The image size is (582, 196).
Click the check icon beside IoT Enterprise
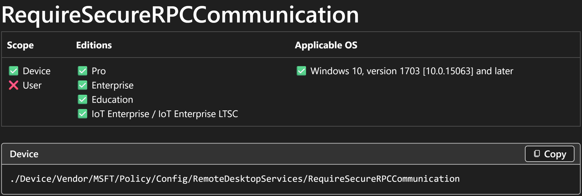point(82,114)
